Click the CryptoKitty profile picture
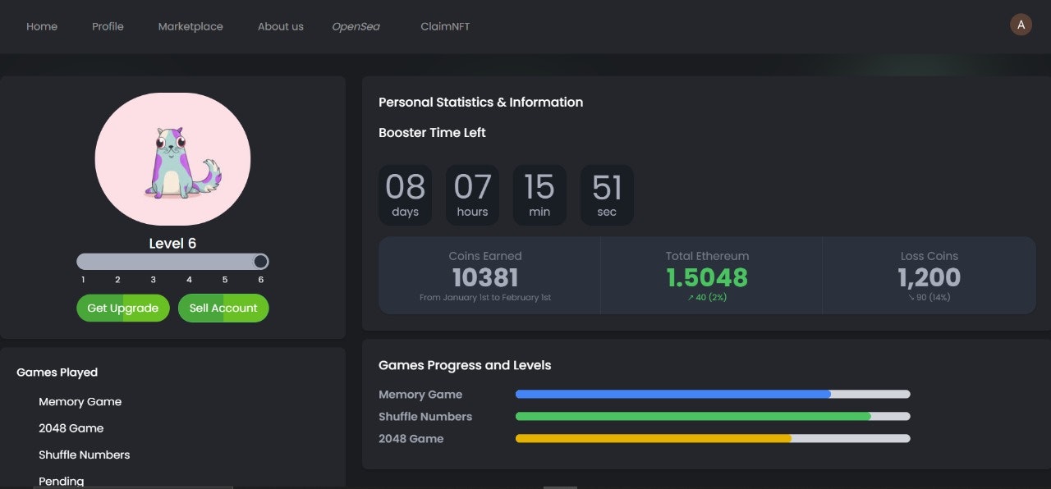Screen dimensions: 1051x489 pyautogui.click(x=172, y=159)
